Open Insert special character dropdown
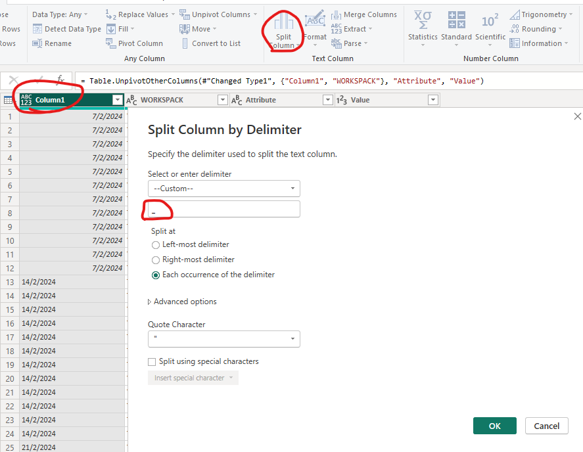The width and height of the screenshot is (583, 452). pyautogui.click(x=193, y=378)
